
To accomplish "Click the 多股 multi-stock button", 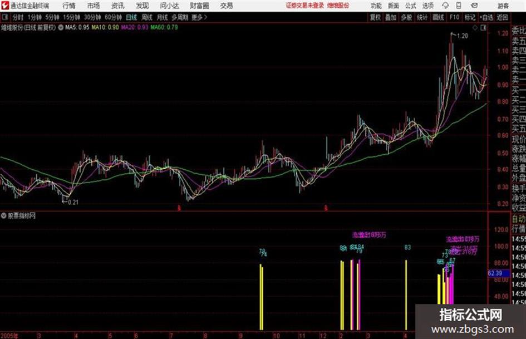I will 406,17.
